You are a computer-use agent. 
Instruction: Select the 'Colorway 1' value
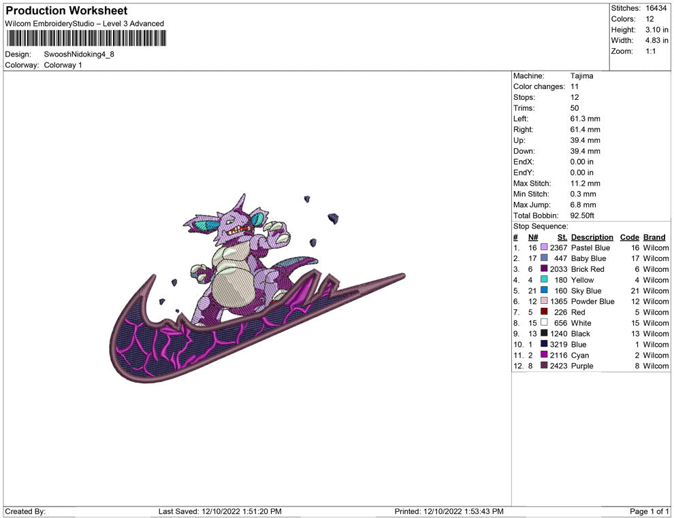pos(63,65)
